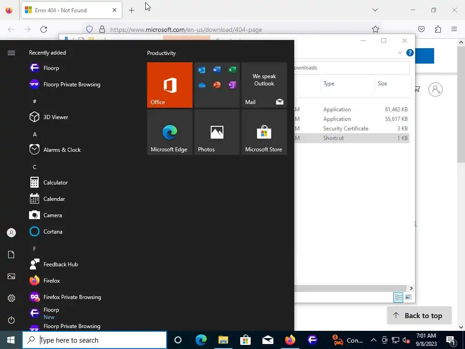Click the muted volume tray icon
465x349 pixels.
point(406,340)
